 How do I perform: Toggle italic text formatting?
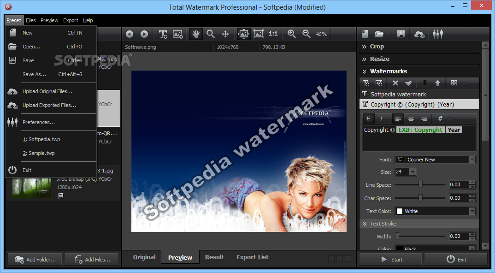click(x=381, y=119)
